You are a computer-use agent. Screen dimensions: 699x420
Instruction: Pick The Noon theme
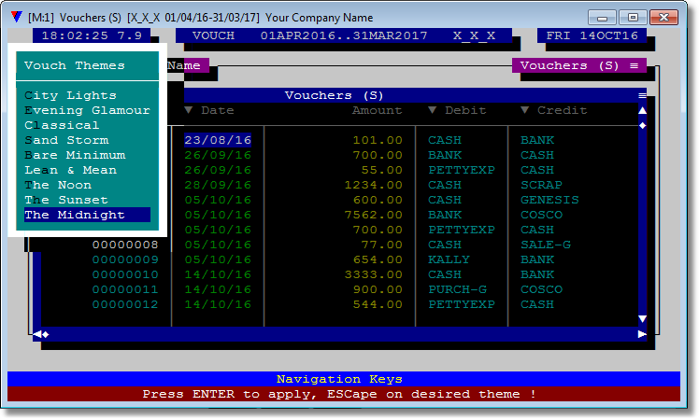pyautogui.click(x=58, y=185)
